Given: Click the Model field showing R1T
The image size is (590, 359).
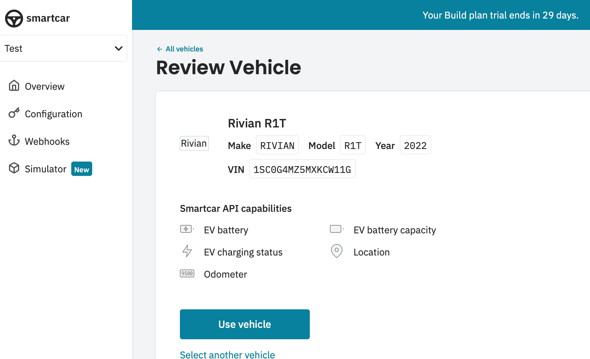Looking at the screenshot, I should [x=353, y=145].
